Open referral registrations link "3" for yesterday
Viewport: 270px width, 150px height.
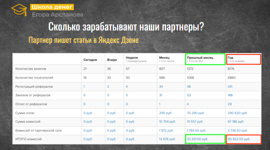coord(108,86)
